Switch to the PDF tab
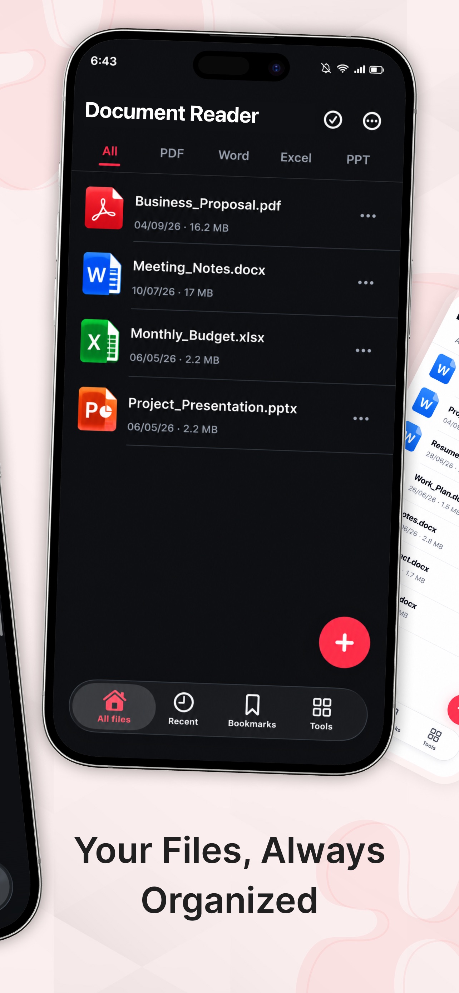 pyautogui.click(x=172, y=153)
